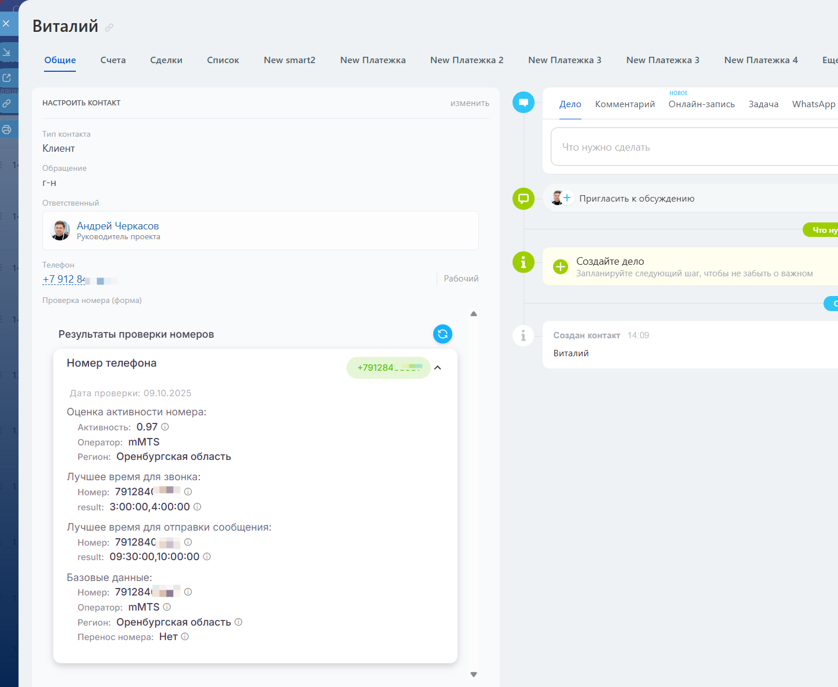Click info icon next to Оренбургская область in Базовые данные
The height and width of the screenshot is (687, 838).
pos(239,622)
